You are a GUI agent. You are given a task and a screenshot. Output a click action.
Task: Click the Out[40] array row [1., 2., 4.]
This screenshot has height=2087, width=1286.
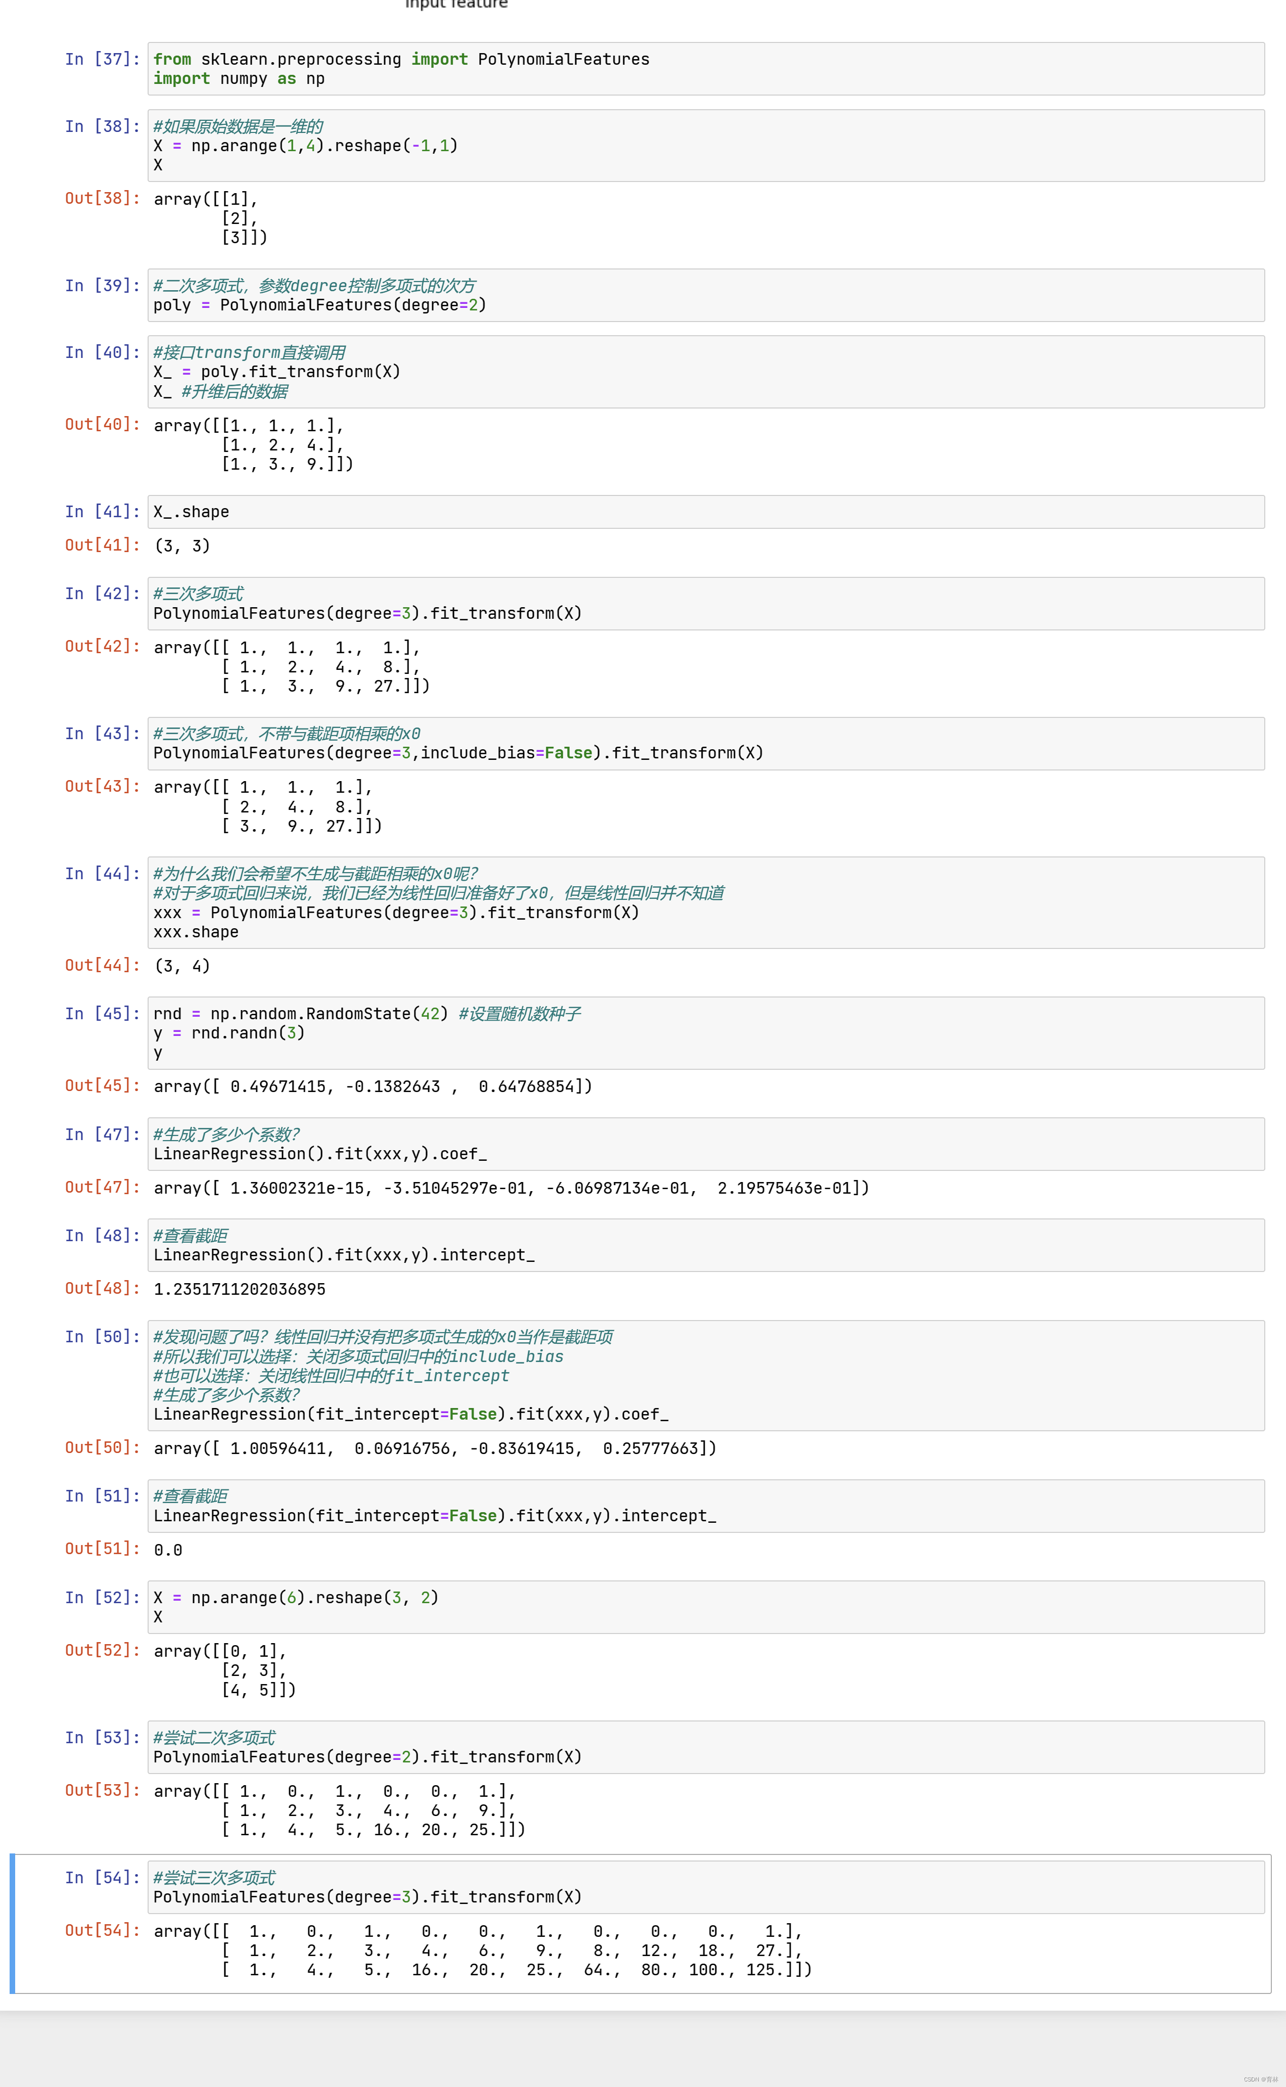[x=283, y=445]
